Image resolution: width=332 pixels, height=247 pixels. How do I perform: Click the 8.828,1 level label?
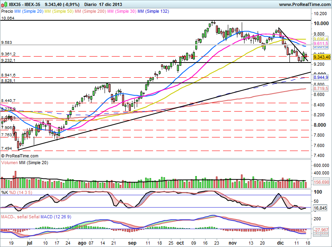8,80
